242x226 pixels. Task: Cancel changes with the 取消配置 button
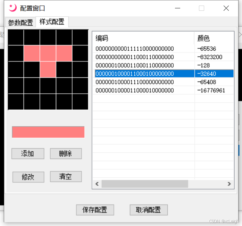click(x=149, y=210)
